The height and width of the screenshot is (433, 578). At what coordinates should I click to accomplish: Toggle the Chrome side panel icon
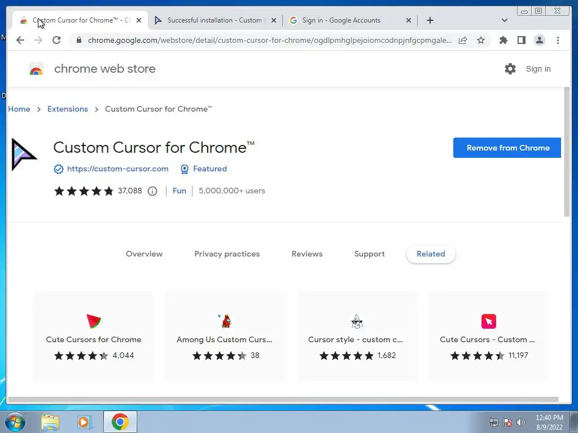click(x=521, y=40)
